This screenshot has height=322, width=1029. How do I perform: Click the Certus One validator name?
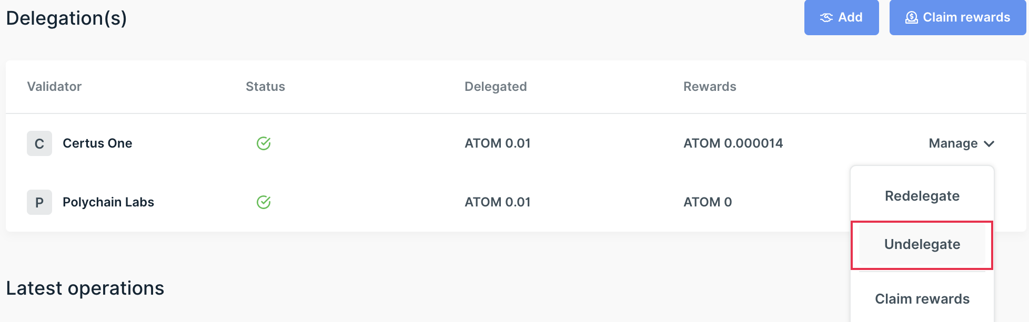(x=97, y=143)
